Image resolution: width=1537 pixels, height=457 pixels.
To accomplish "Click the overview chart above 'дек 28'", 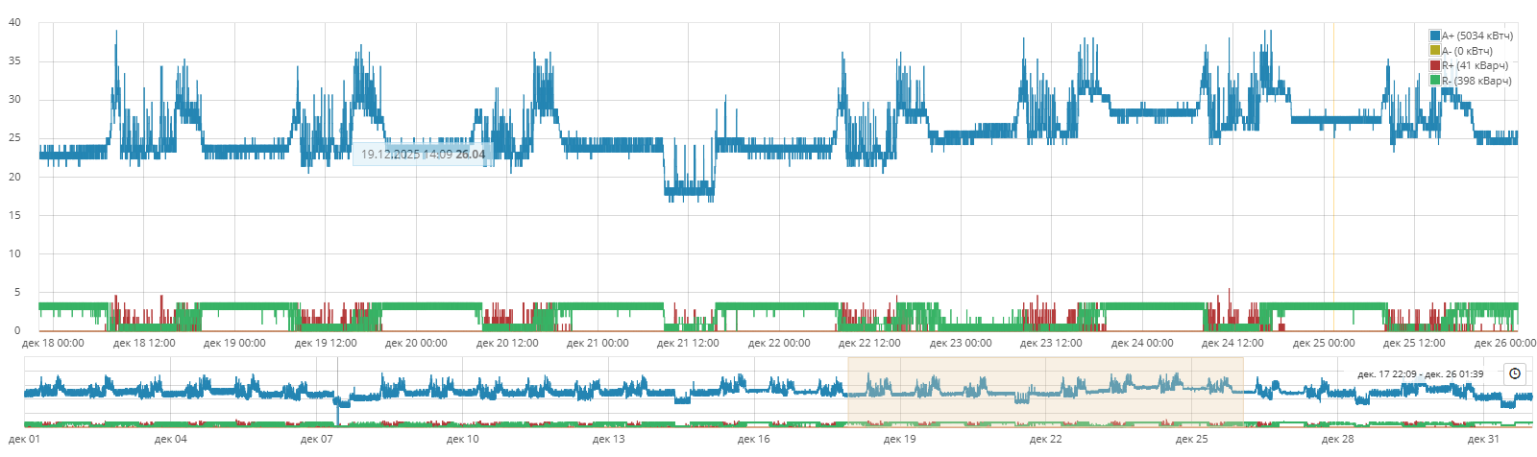I will (1337, 392).
